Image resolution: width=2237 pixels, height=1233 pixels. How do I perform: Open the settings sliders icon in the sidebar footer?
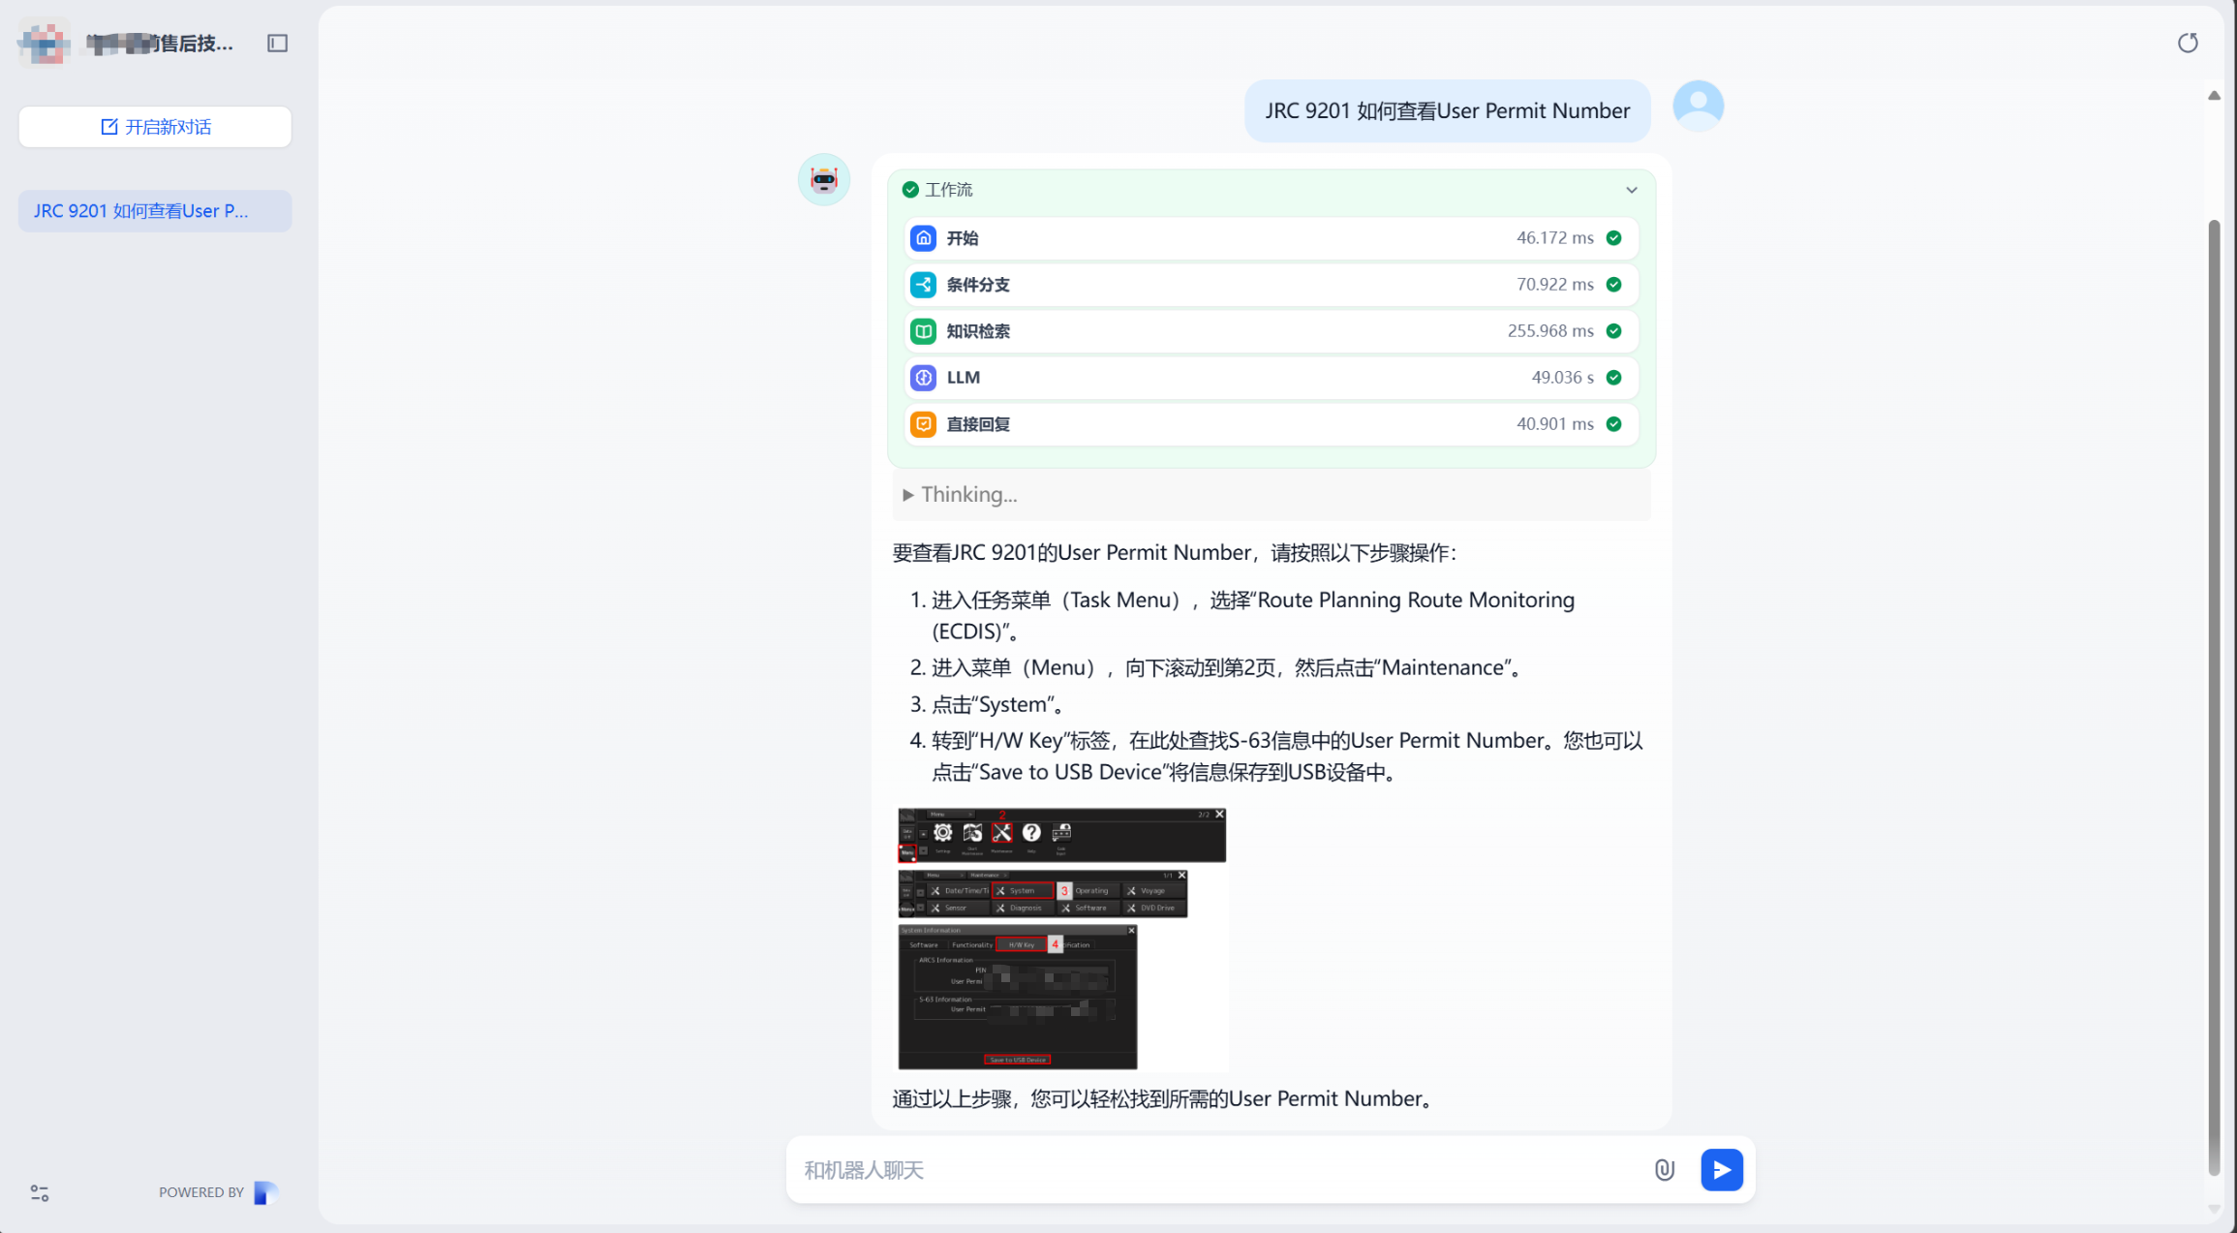(x=40, y=1192)
